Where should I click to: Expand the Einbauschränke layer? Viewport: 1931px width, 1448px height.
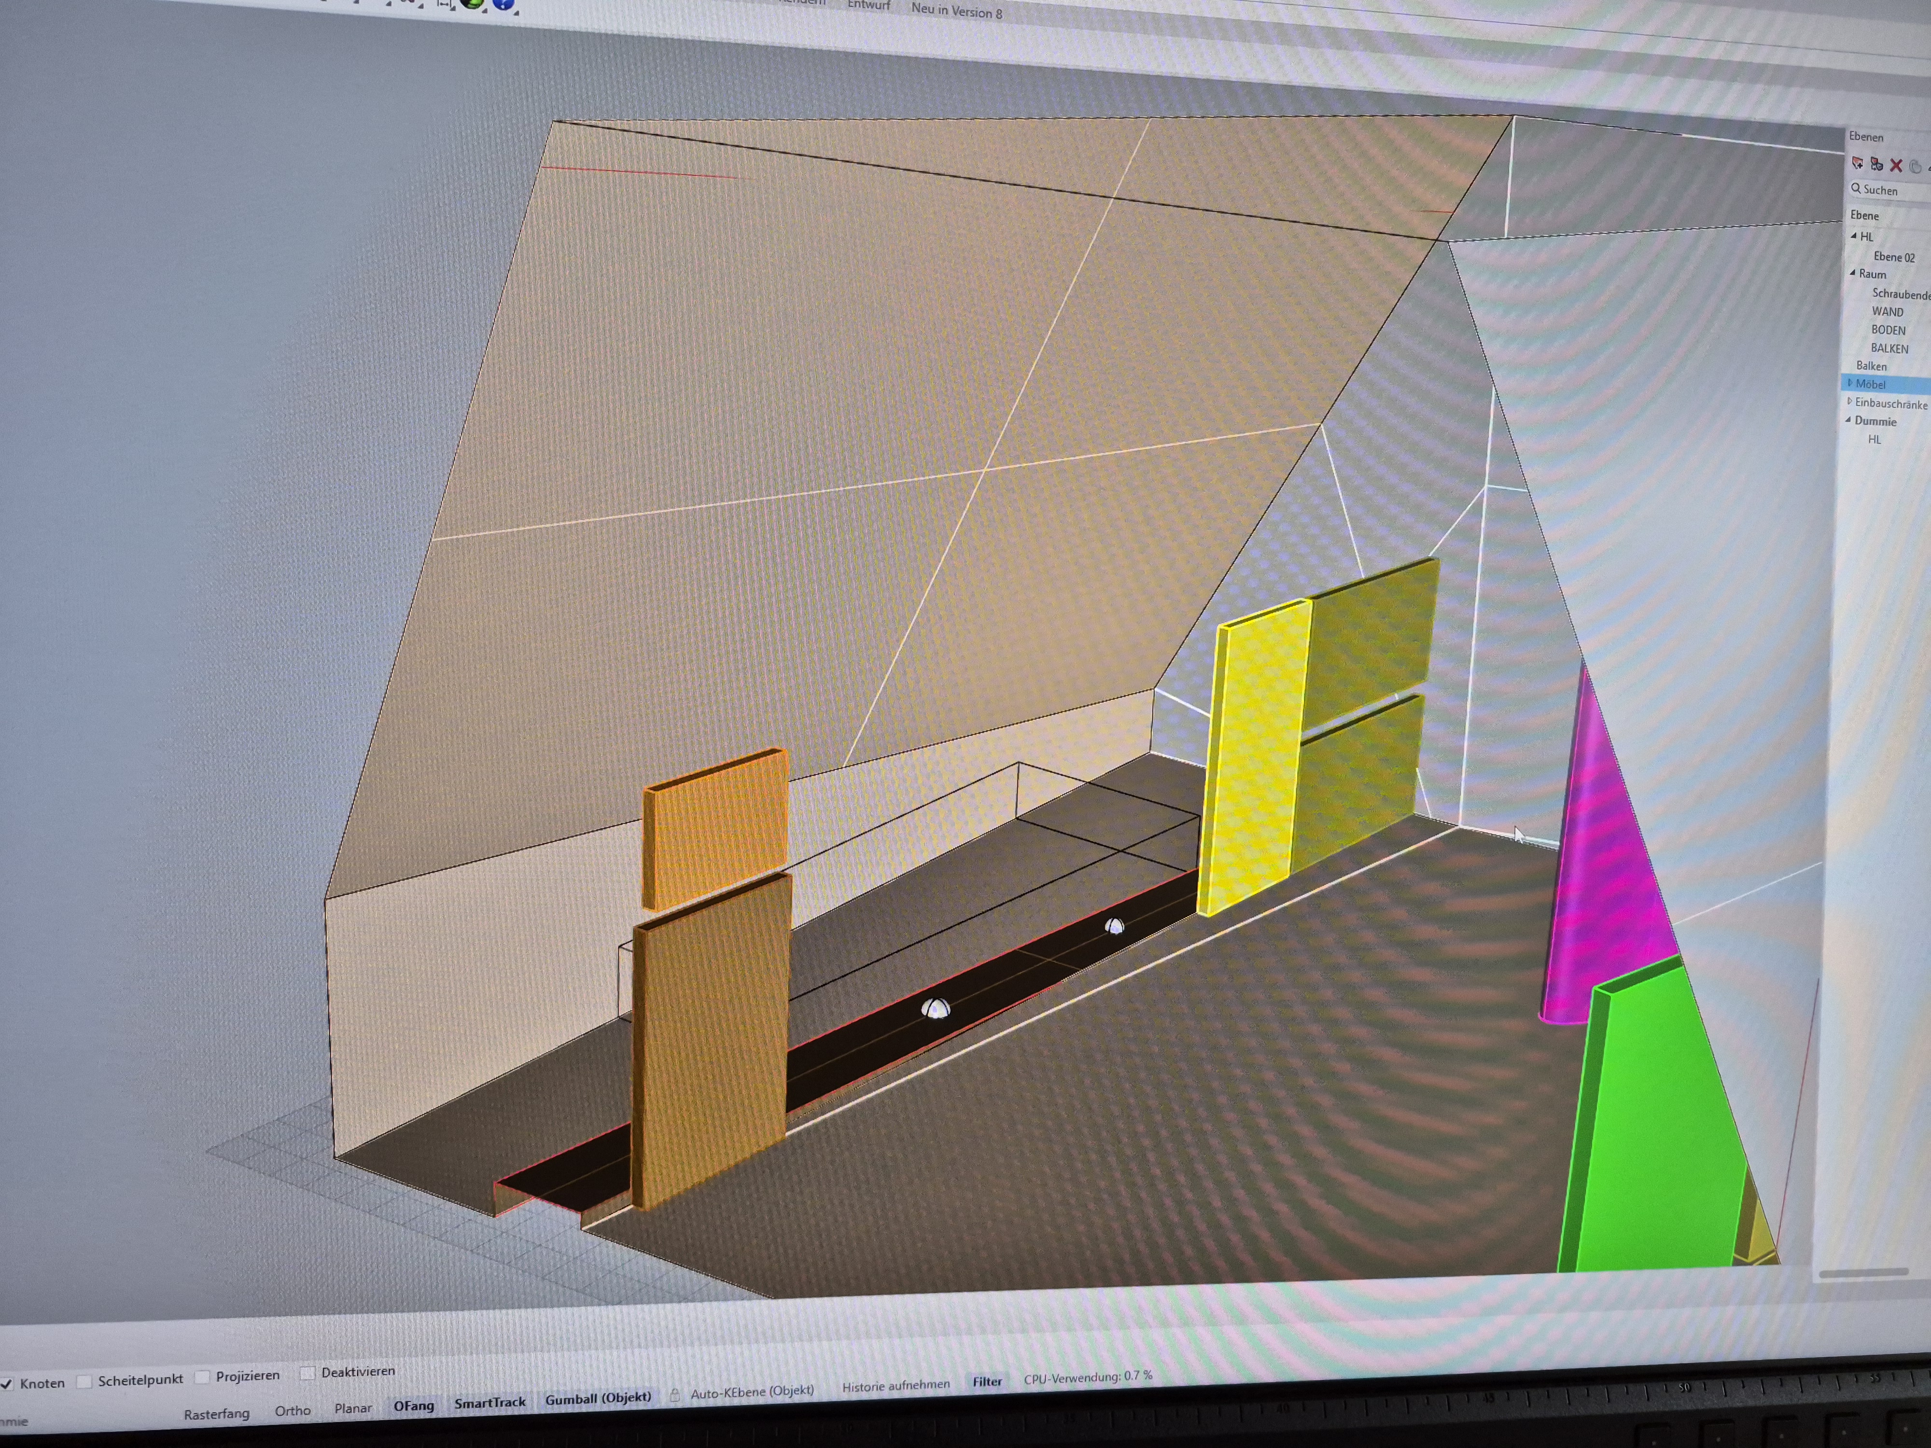click(x=1849, y=402)
